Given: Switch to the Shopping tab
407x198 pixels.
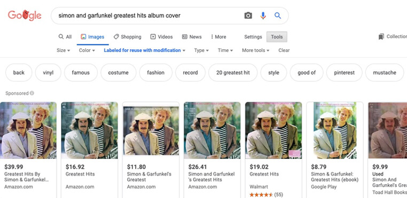Looking at the screenshot, I should (128, 37).
